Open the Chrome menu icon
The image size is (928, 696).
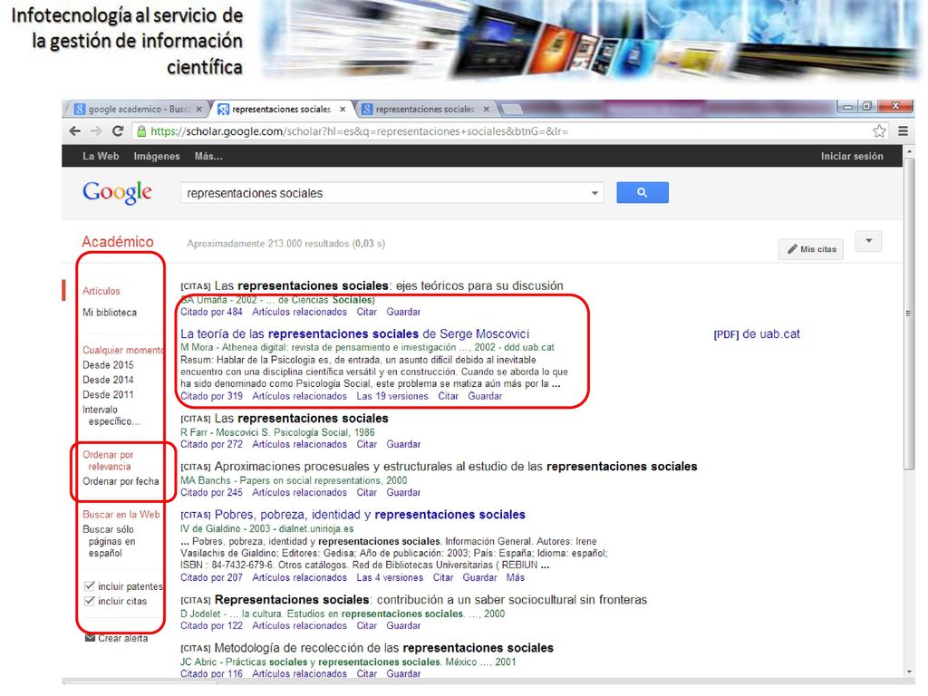(x=903, y=131)
